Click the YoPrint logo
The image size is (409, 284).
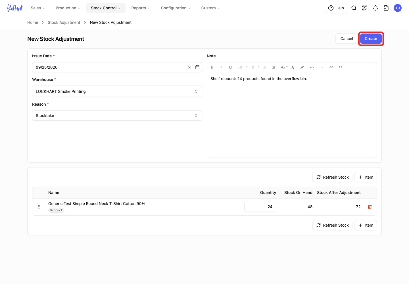coord(15,8)
